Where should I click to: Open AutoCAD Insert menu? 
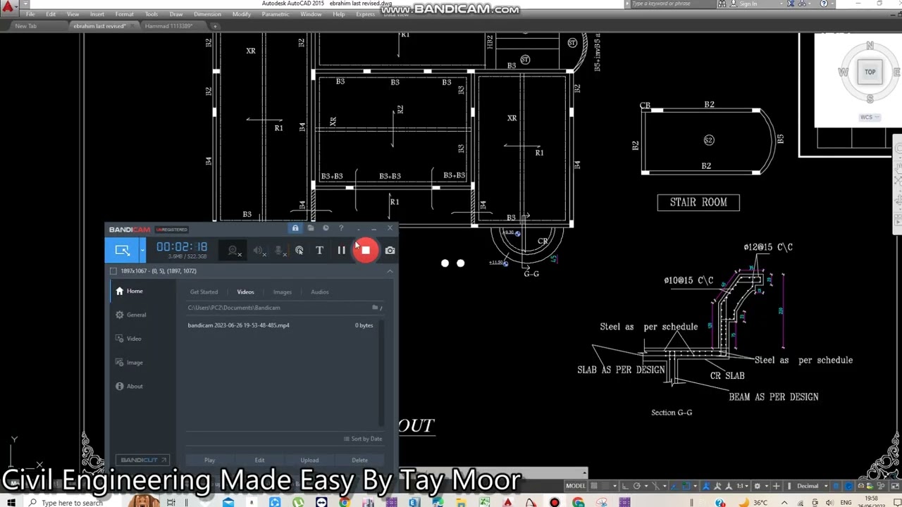tap(97, 14)
